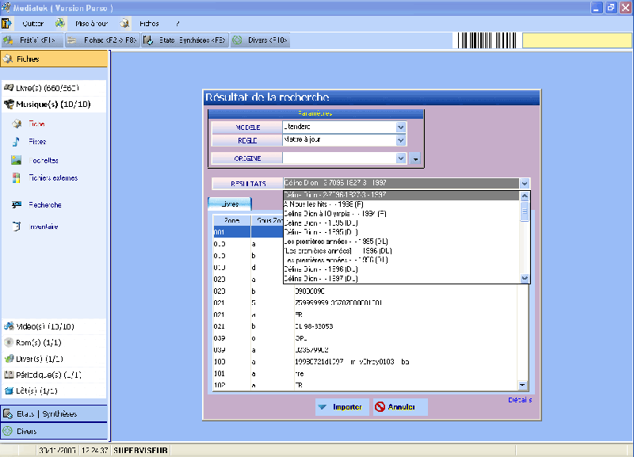Open the Etats | Synthèses panel
Viewport: 634px width, 457px height.
54,413
